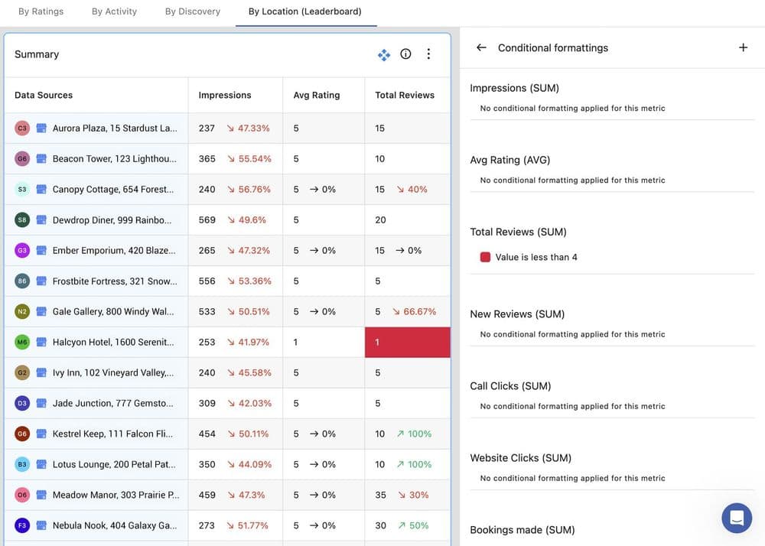Switch to the By Ratings tab
This screenshot has width=765, height=546.
(x=41, y=11)
